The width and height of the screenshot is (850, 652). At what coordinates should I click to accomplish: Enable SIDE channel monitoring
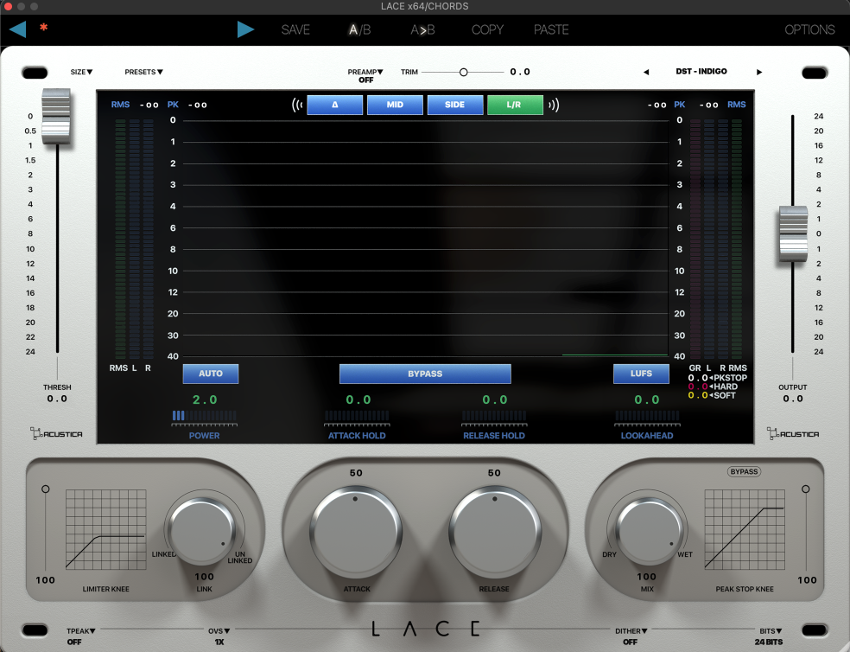pyautogui.click(x=455, y=104)
